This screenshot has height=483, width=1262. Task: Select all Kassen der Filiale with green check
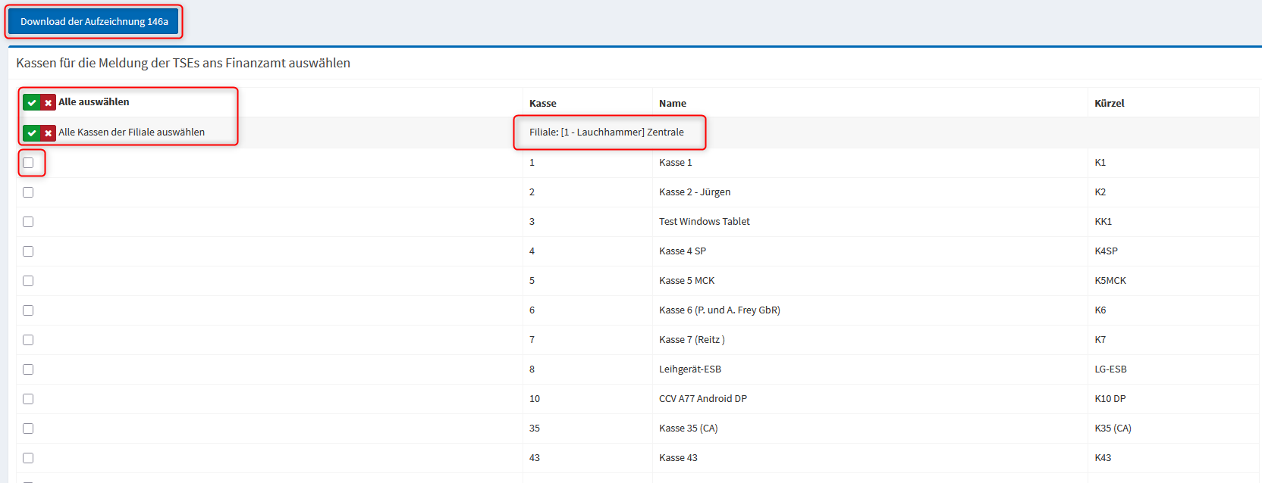tap(31, 133)
